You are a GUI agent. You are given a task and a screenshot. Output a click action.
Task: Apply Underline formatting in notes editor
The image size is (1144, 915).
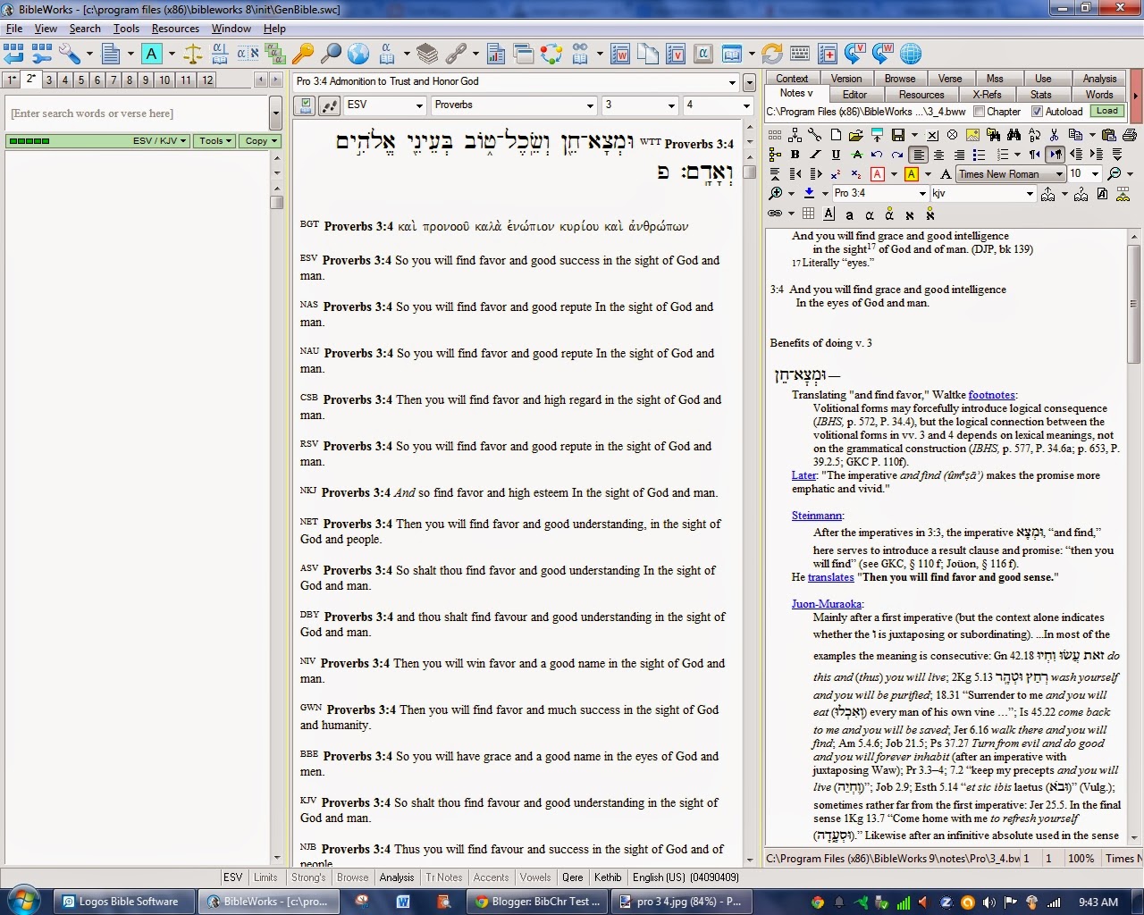pyautogui.click(x=836, y=155)
